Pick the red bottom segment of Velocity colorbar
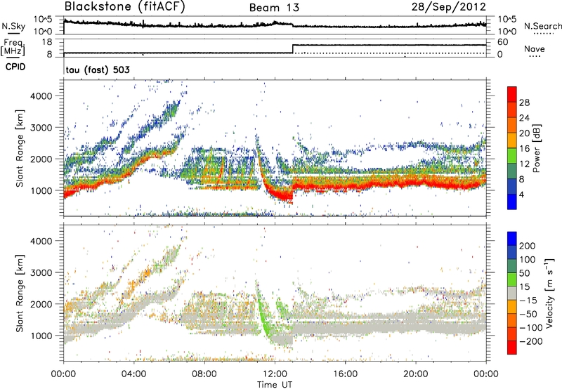The width and height of the screenshot is (562, 389). [512, 348]
